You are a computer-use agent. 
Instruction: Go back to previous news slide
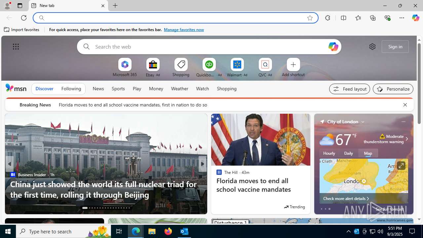point(9,164)
